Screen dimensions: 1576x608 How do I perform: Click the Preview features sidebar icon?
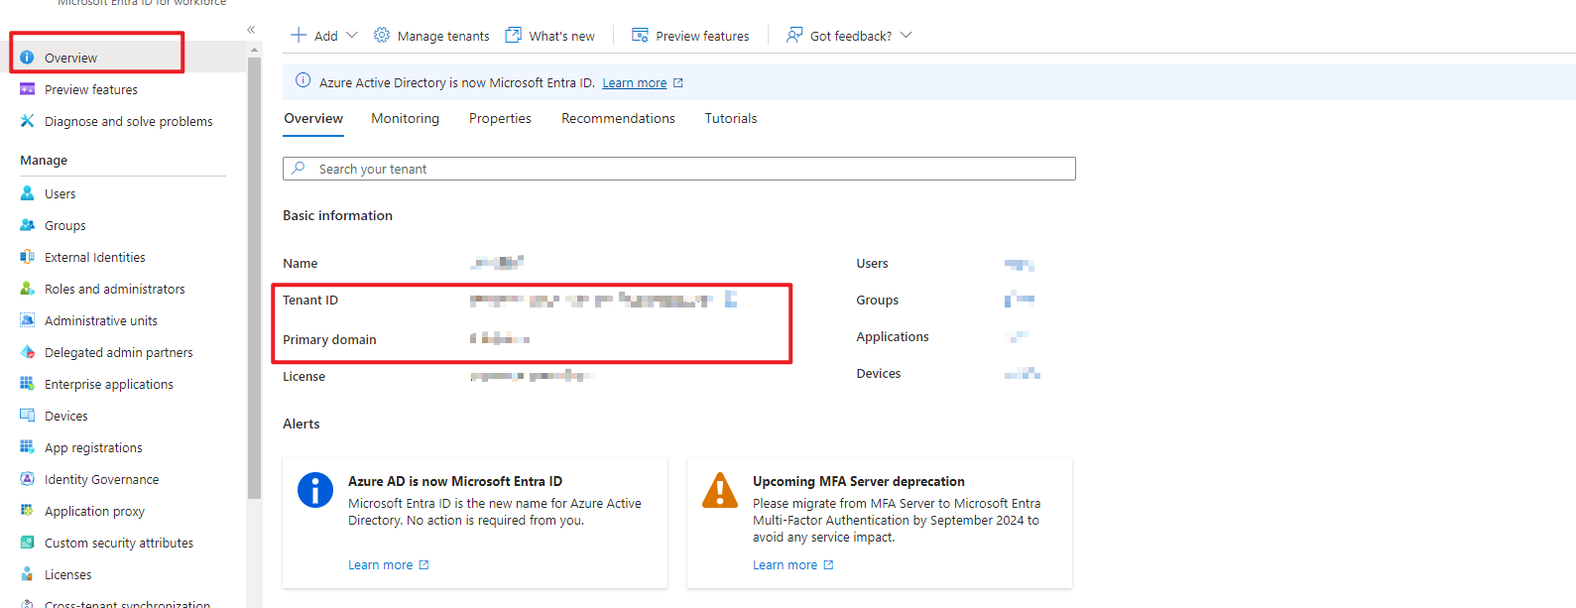point(27,89)
